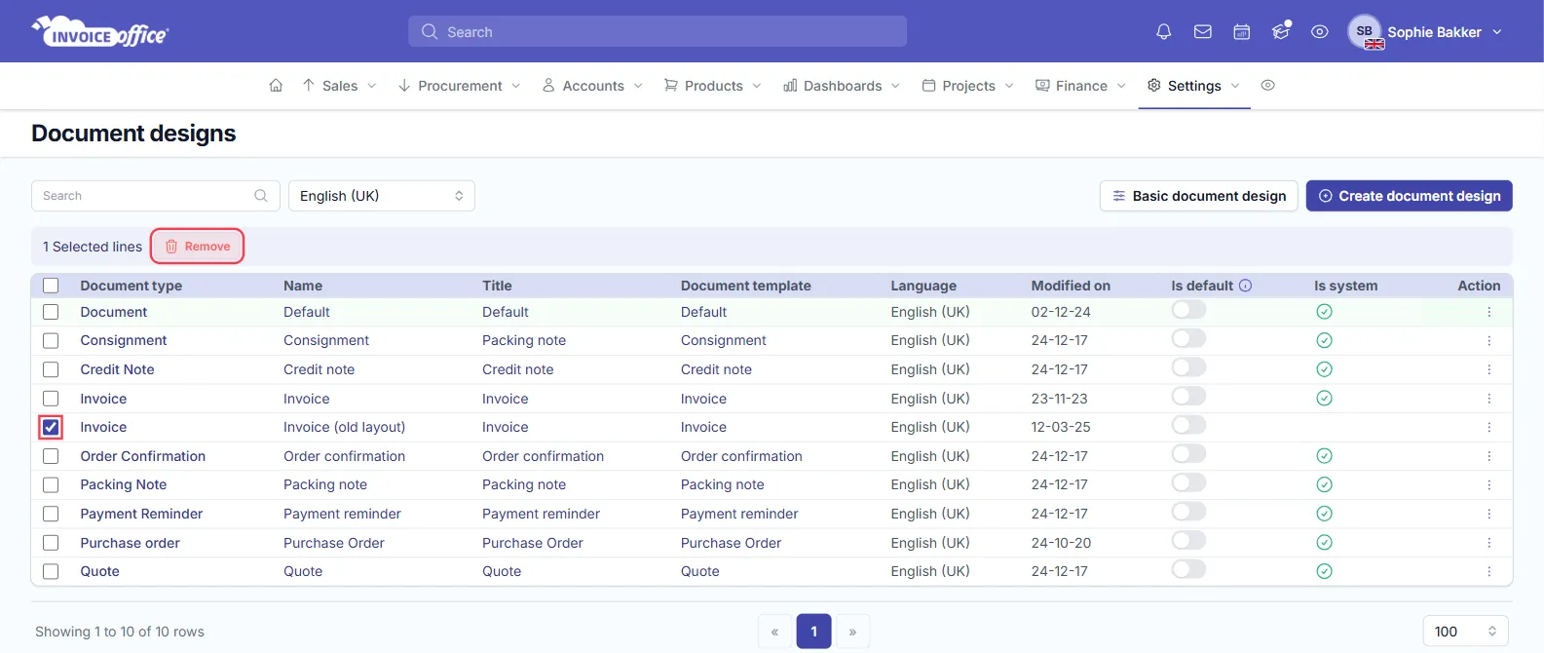Open the Order Confirmation document type link
The height and width of the screenshot is (653, 1544).
(143, 456)
